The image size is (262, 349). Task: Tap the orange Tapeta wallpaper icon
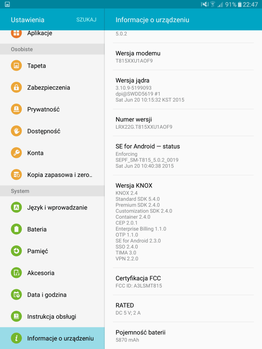[16, 66]
